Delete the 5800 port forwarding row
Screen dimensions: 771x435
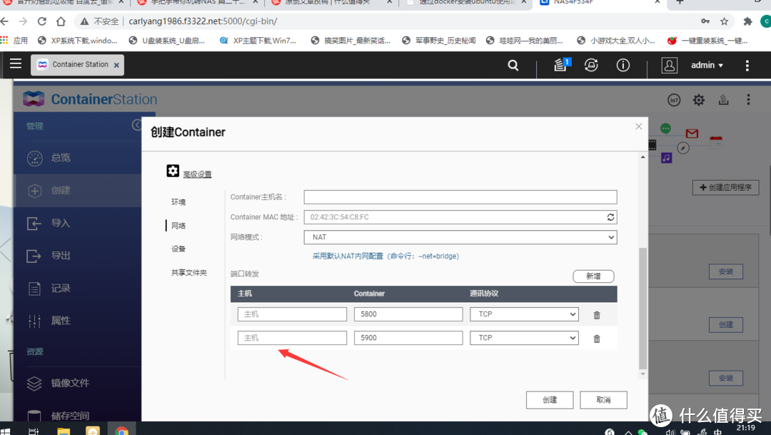pyautogui.click(x=596, y=315)
